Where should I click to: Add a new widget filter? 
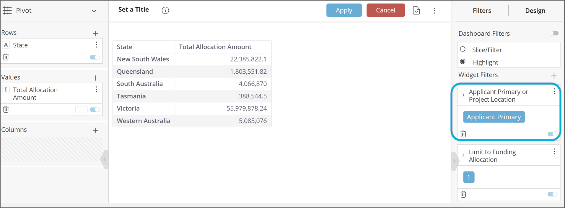pos(554,76)
